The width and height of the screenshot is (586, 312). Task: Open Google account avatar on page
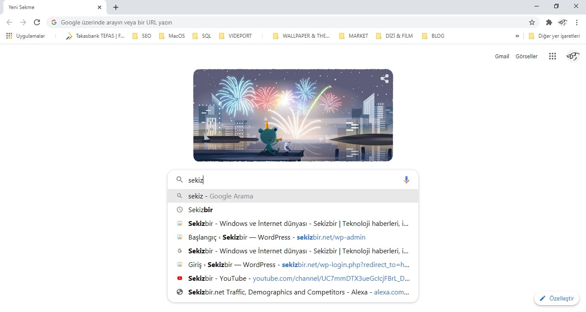click(x=573, y=56)
